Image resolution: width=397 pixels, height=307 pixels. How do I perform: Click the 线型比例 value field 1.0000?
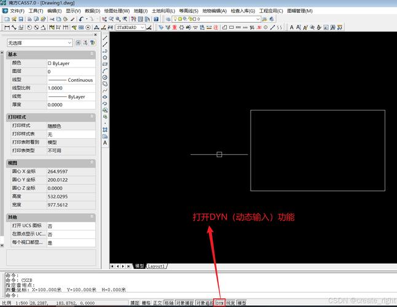point(70,88)
